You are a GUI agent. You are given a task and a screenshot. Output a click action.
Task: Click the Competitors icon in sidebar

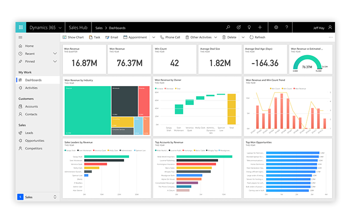(20, 148)
